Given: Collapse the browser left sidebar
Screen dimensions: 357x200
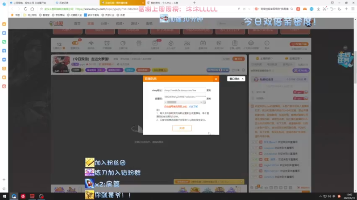Looking at the screenshot, I should pyautogui.click(x=4, y=188).
